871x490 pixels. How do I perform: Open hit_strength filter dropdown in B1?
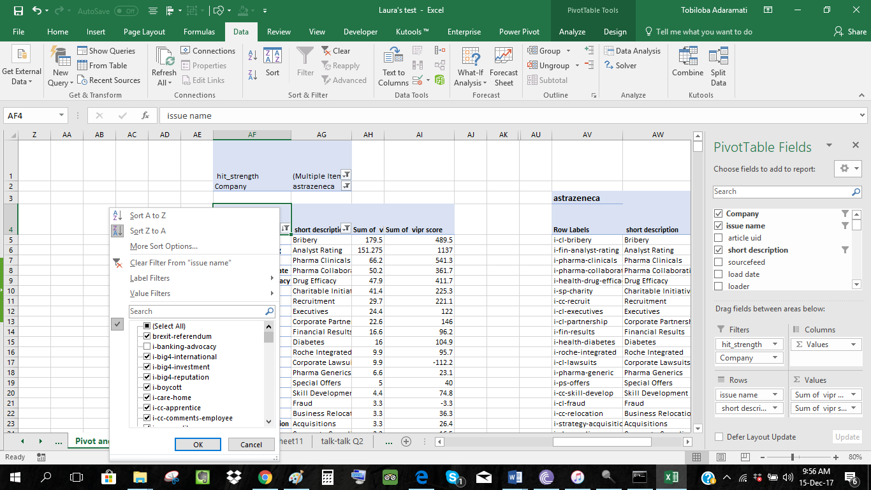pyautogui.click(x=346, y=175)
